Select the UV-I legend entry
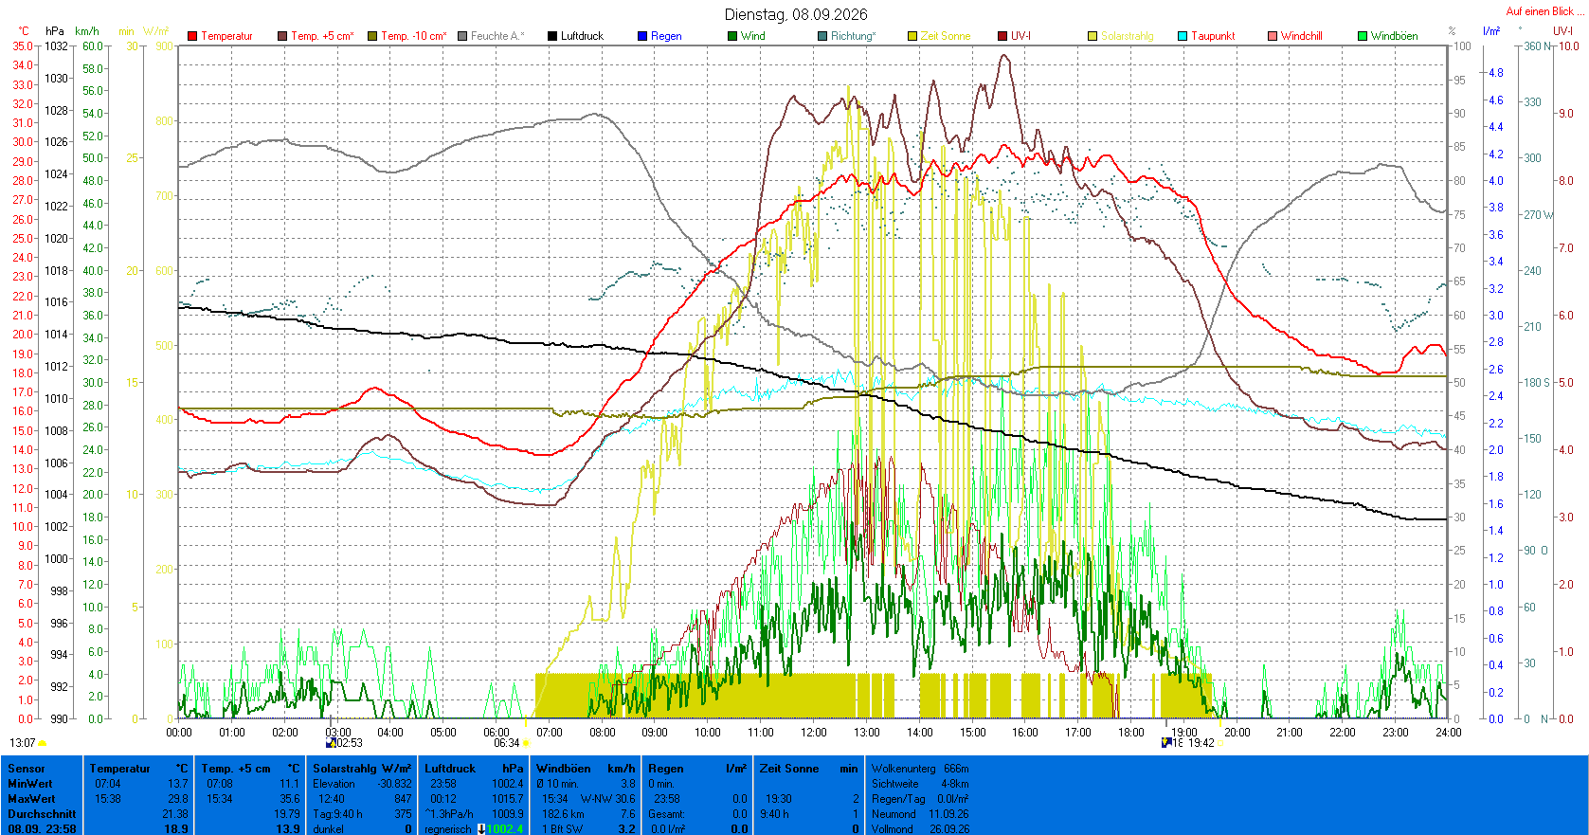1589x835 pixels. click(1014, 36)
